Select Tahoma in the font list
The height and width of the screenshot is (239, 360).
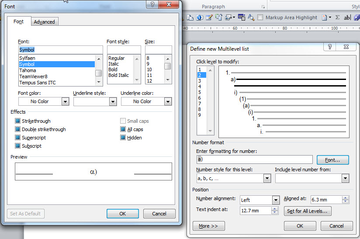57,70
